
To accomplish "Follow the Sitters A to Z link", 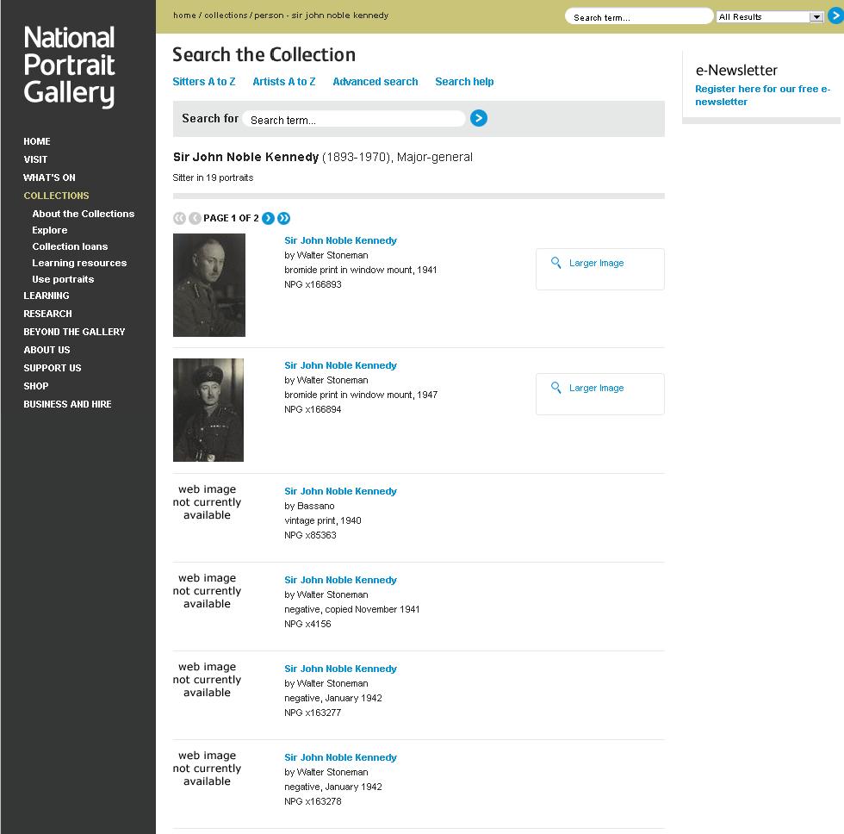I will [x=203, y=82].
